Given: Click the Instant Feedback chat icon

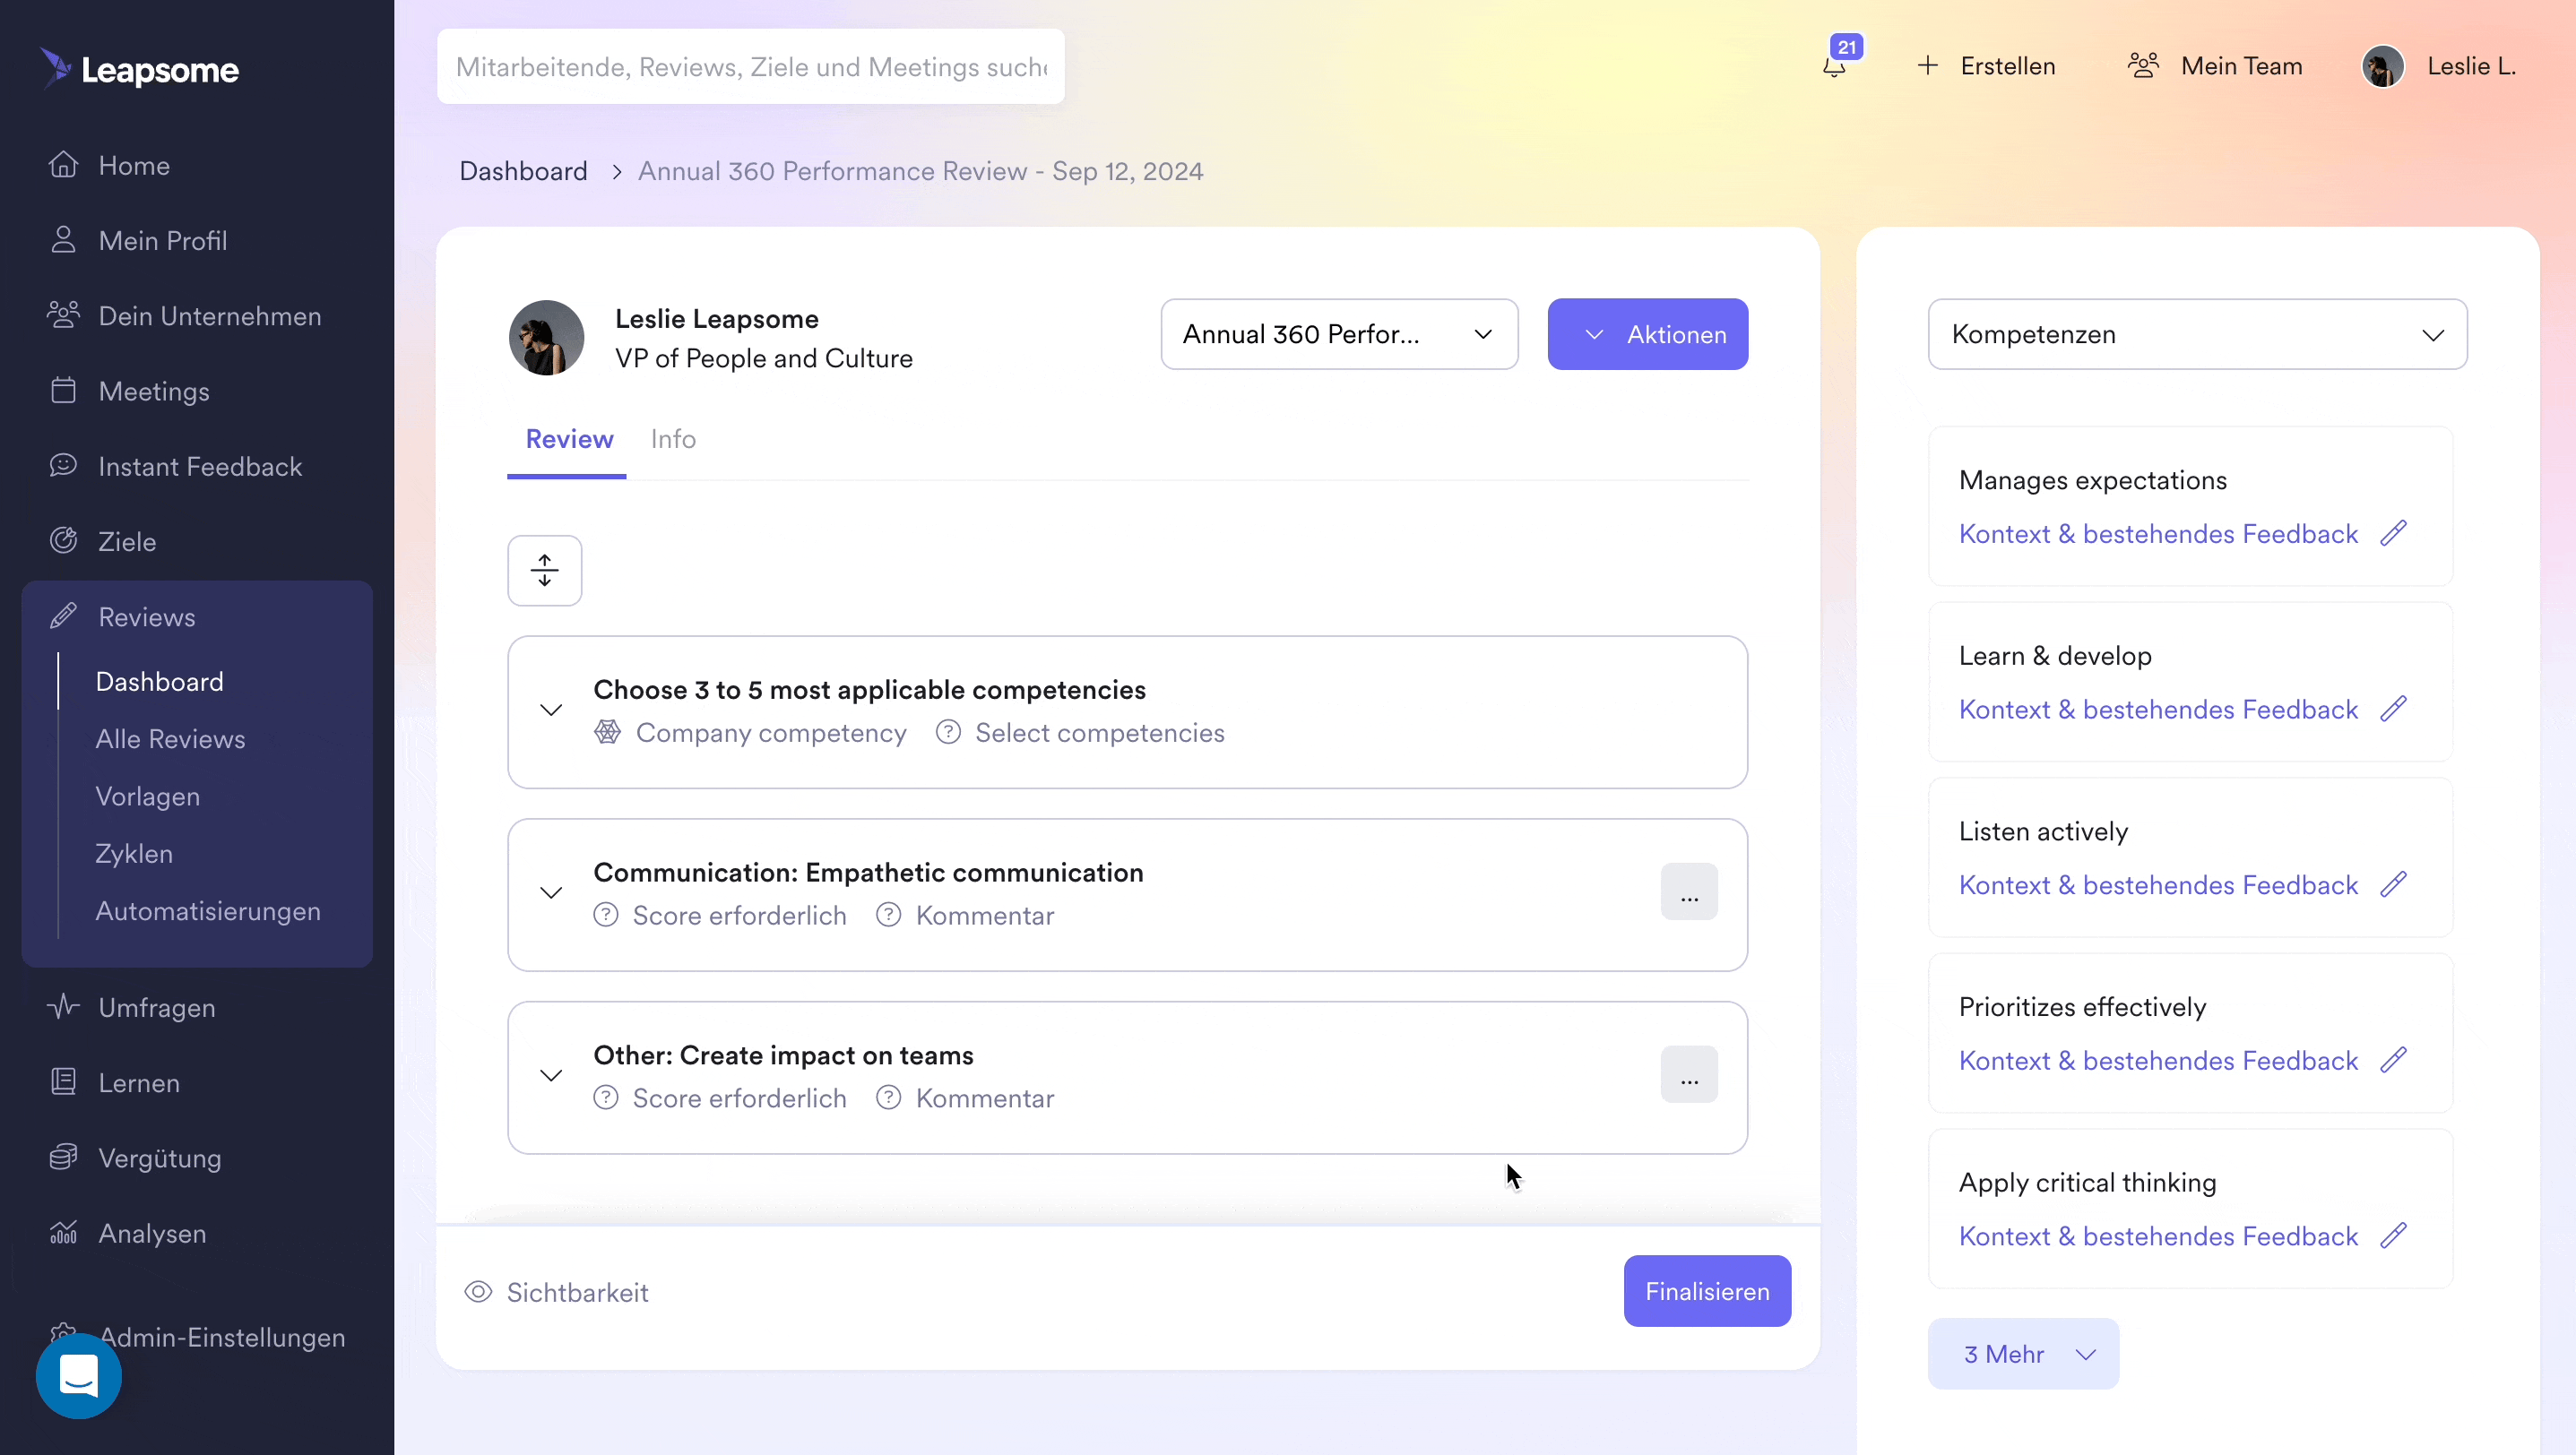Looking at the screenshot, I should [63, 466].
